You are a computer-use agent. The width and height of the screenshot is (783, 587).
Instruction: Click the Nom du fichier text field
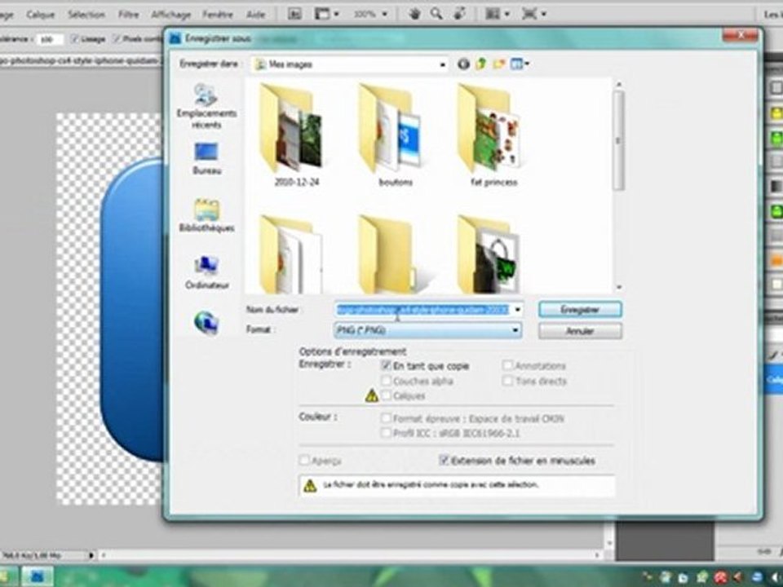pos(422,310)
